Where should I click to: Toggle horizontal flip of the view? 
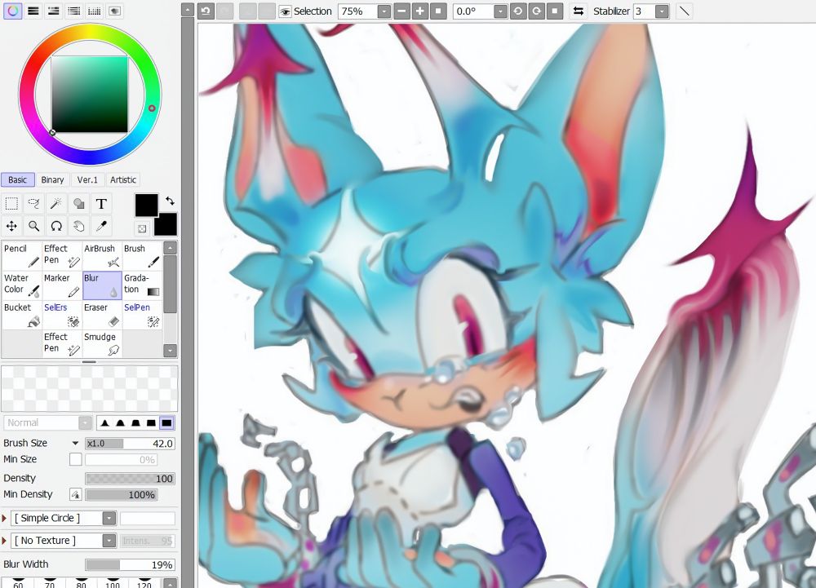click(x=579, y=11)
